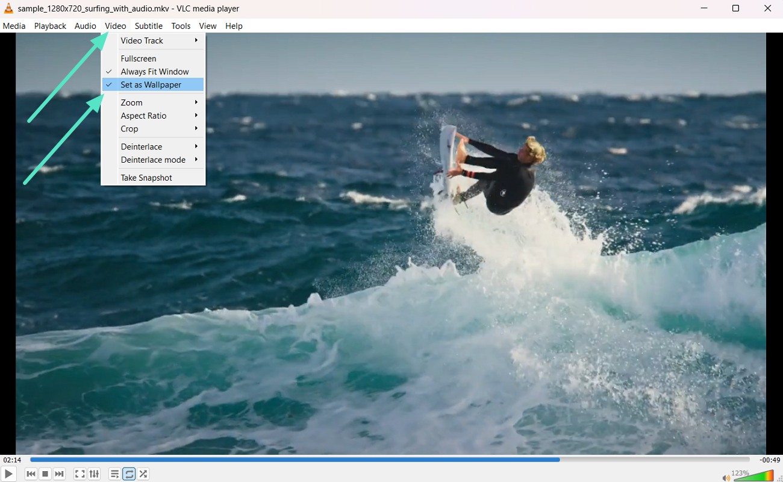Image resolution: width=783 pixels, height=482 pixels.
Task: Disable the Set as Wallpaper option
Action: point(151,85)
